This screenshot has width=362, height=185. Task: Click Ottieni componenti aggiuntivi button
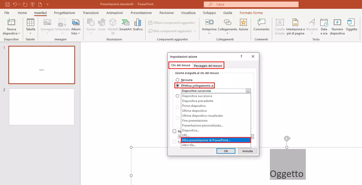pyautogui.click(x=171, y=23)
